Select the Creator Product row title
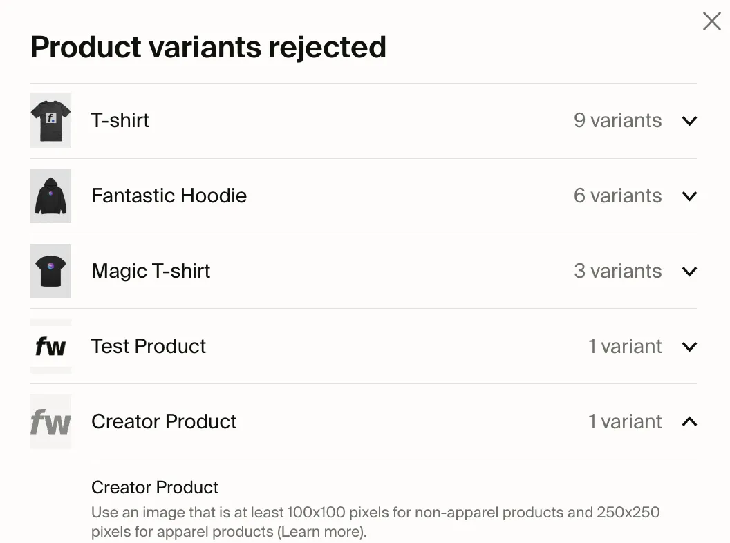The height and width of the screenshot is (543, 730). tap(164, 421)
